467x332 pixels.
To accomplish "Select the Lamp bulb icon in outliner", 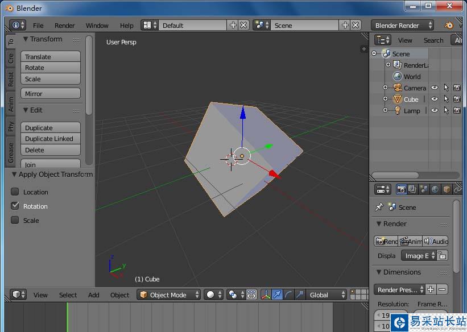I will pyautogui.click(x=397, y=110).
